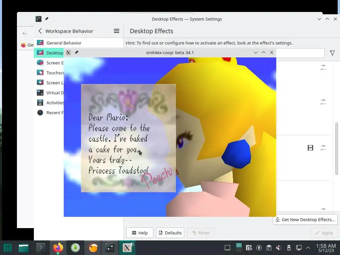The height and width of the screenshot is (255, 340).
Task: Minimize the sm64ex-coop game window
Action: click(x=255, y=52)
